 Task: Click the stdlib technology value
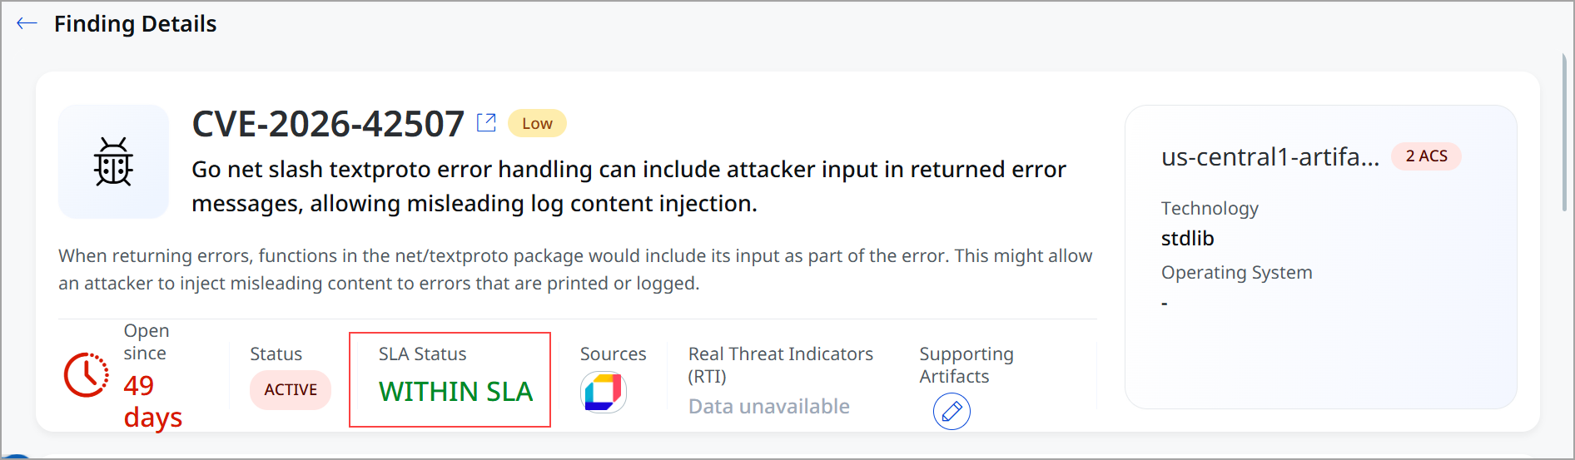pyautogui.click(x=1187, y=239)
